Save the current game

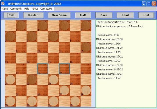click(x=104, y=15)
